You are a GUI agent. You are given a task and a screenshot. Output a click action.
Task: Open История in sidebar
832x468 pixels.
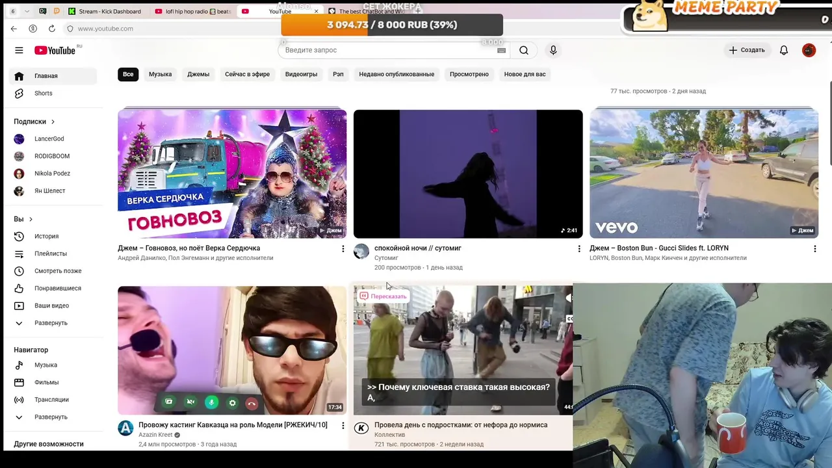click(53, 236)
